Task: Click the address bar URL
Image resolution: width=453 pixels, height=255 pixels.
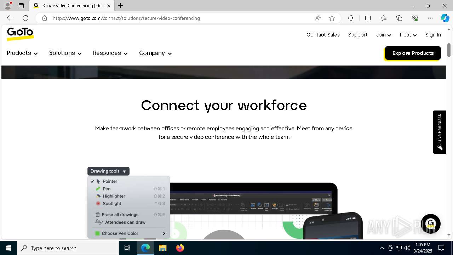Action: coord(126,18)
